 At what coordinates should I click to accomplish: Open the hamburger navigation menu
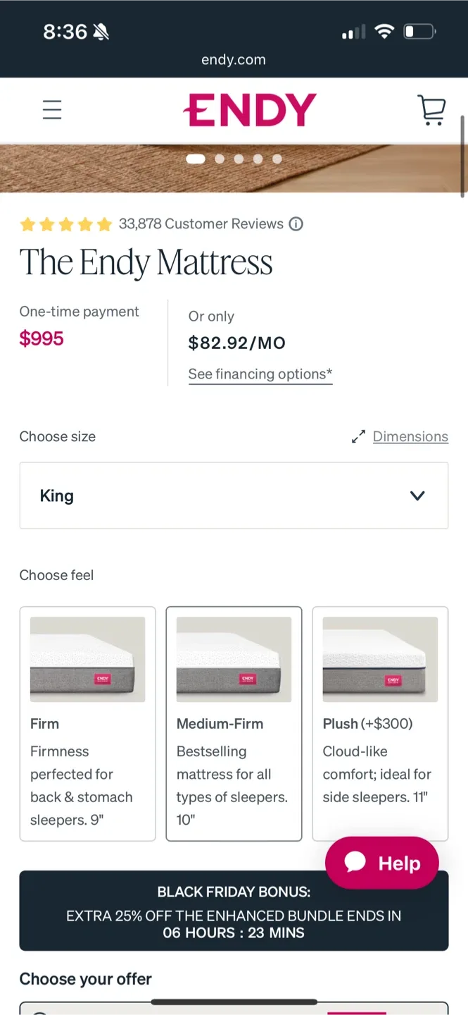pos(52,110)
